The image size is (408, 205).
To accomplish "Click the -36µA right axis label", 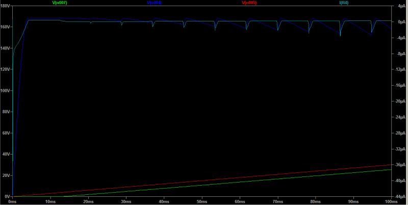I will pyautogui.click(x=400, y=165).
